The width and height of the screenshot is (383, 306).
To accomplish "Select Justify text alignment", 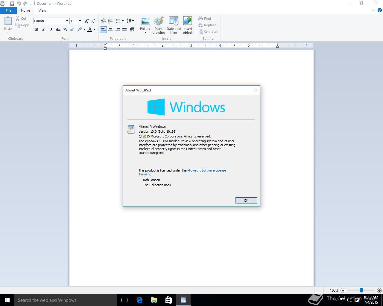I will tap(124, 30).
